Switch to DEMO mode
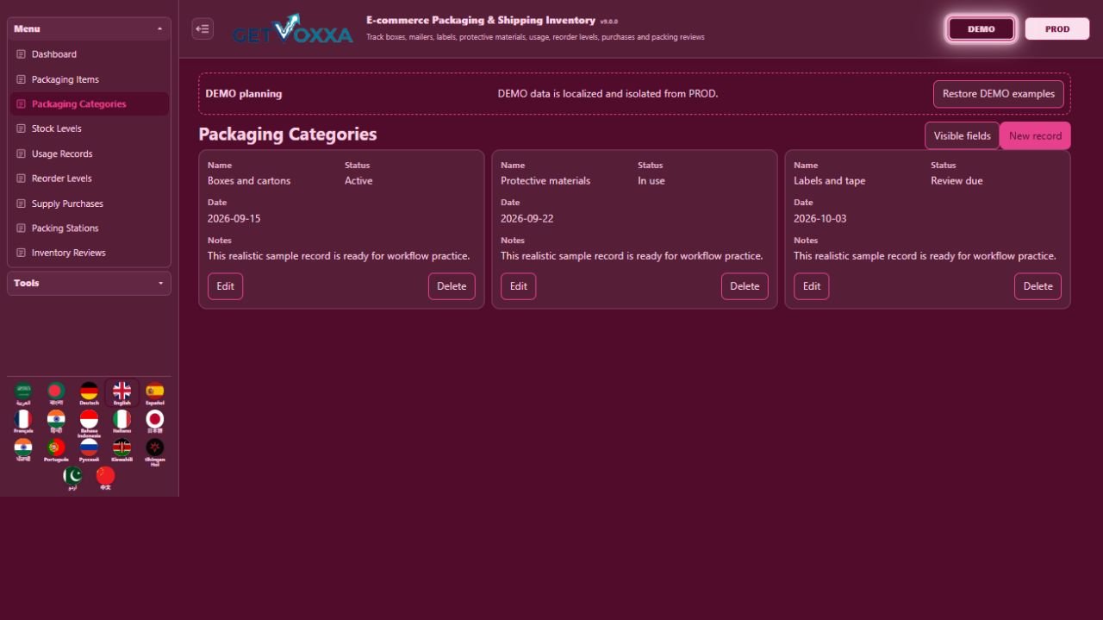The image size is (1103, 620). point(981,28)
